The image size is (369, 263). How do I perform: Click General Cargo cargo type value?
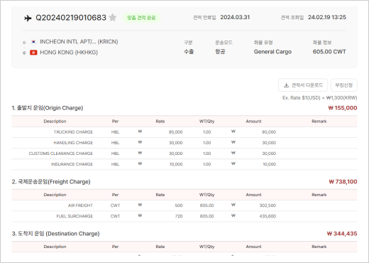tap(272, 52)
